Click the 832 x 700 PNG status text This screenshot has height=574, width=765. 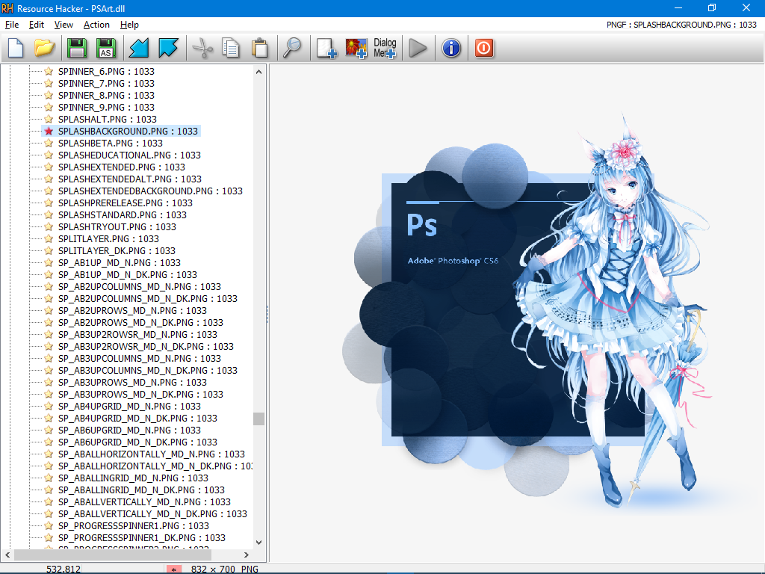[224, 569]
